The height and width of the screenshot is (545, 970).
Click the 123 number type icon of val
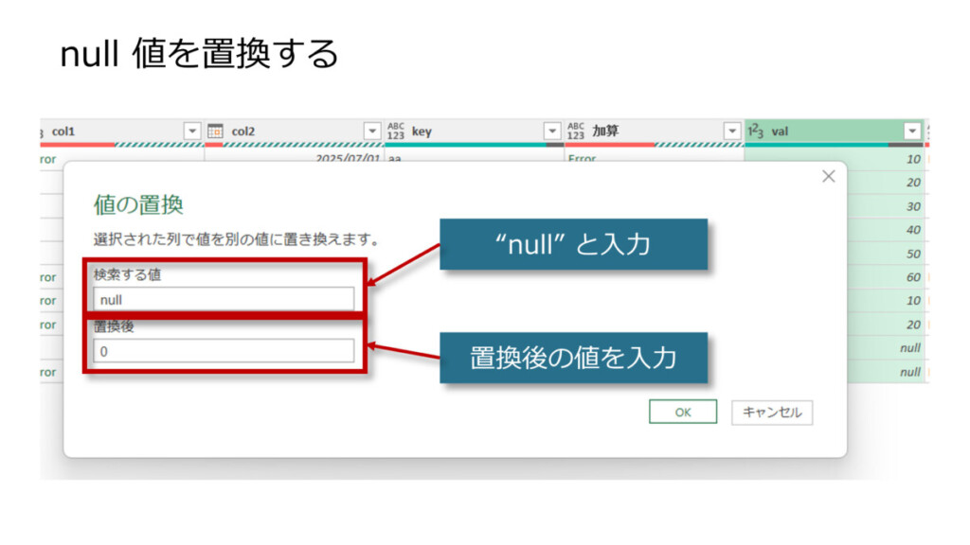(x=756, y=132)
